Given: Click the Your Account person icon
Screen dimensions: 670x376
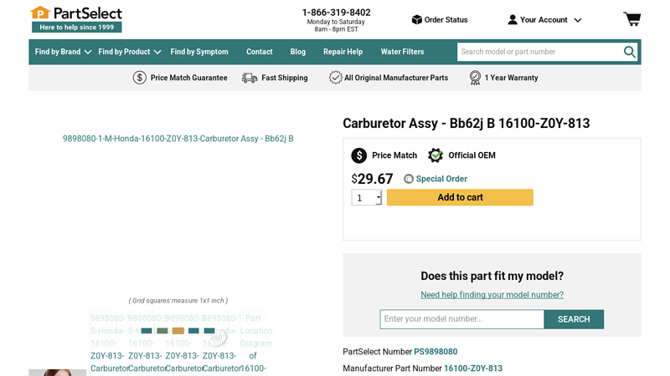Looking at the screenshot, I should click(513, 20).
